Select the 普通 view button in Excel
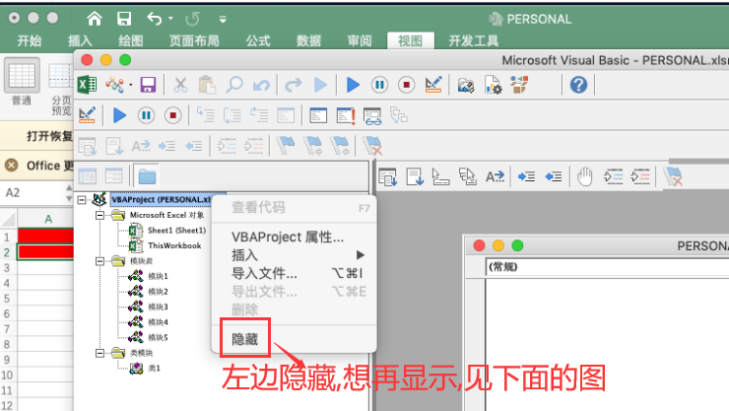This screenshot has height=411, width=729. (22, 82)
